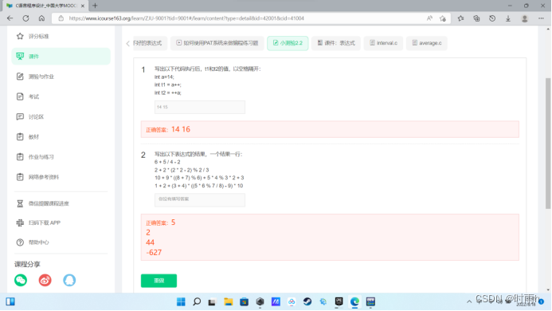Toggle read aloud in address bar
Screen dimensions: 552x311
point(429,18)
